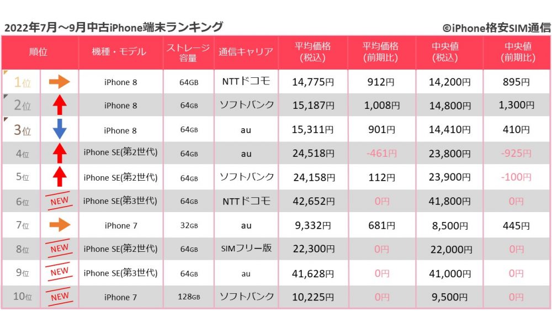Click the ©iPhone格安SIM通信 copyright text

tap(496, 28)
